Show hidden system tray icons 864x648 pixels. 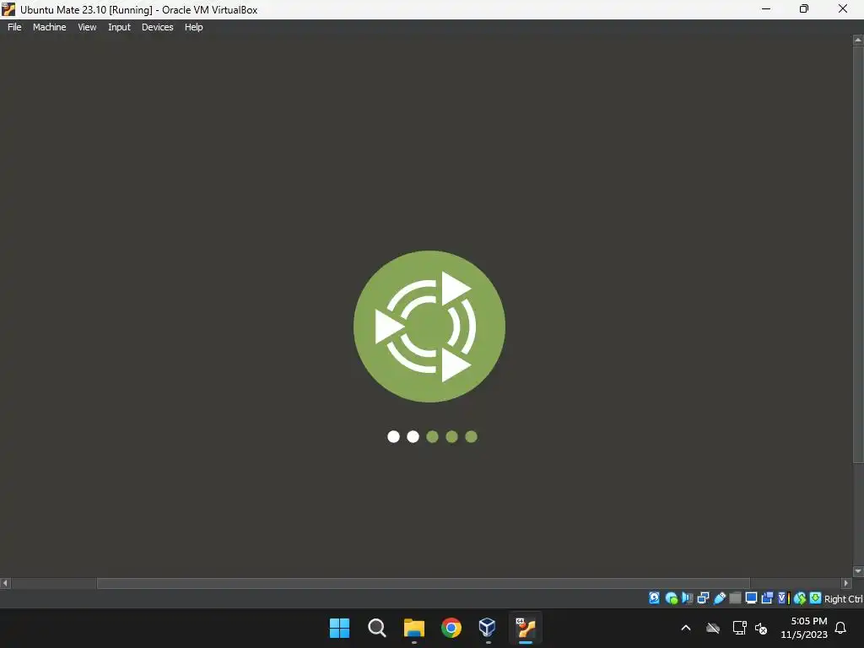(686, 628)
